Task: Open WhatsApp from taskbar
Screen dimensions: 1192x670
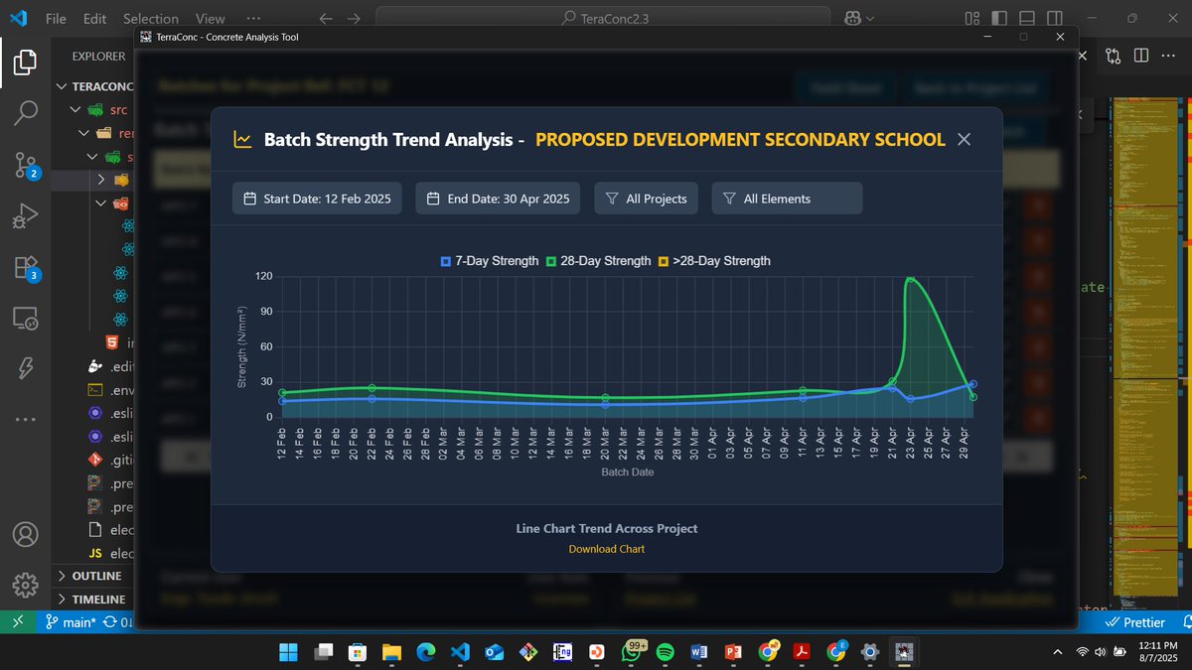Action: click(633, 652)
